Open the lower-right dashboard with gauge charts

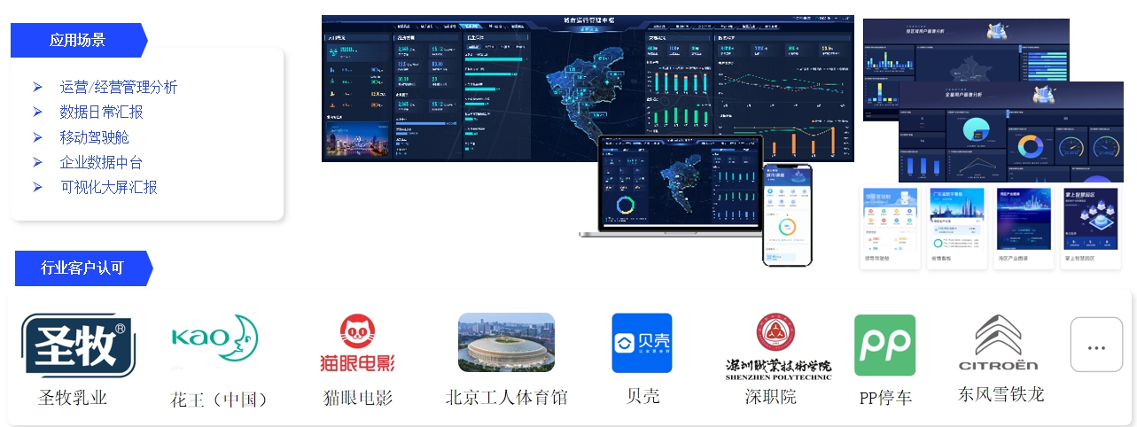tap(1011, 133)
